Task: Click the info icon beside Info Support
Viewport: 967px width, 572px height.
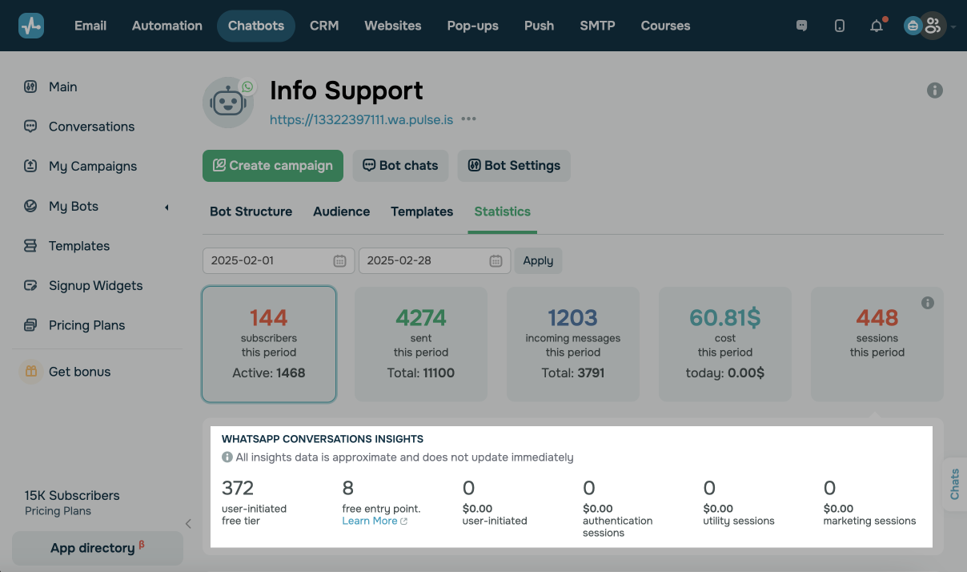Action: pyautogui.click(x=934, y=91)
